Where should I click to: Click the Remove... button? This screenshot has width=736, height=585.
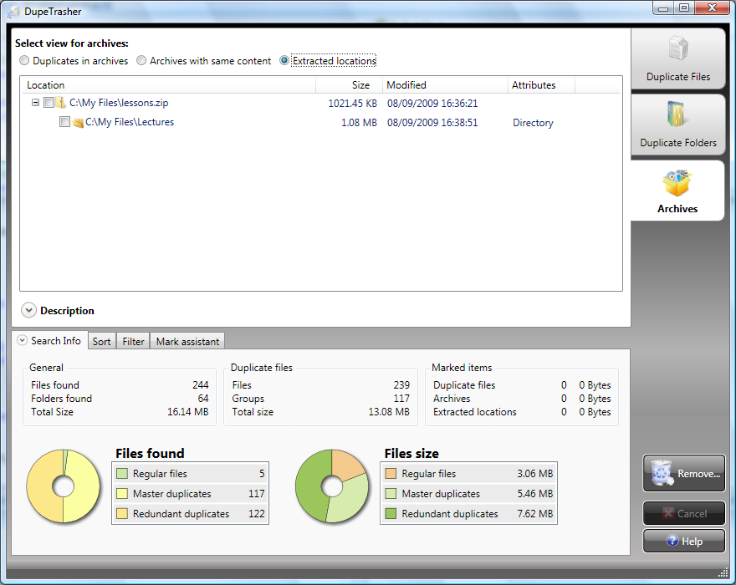pos(684,473)
